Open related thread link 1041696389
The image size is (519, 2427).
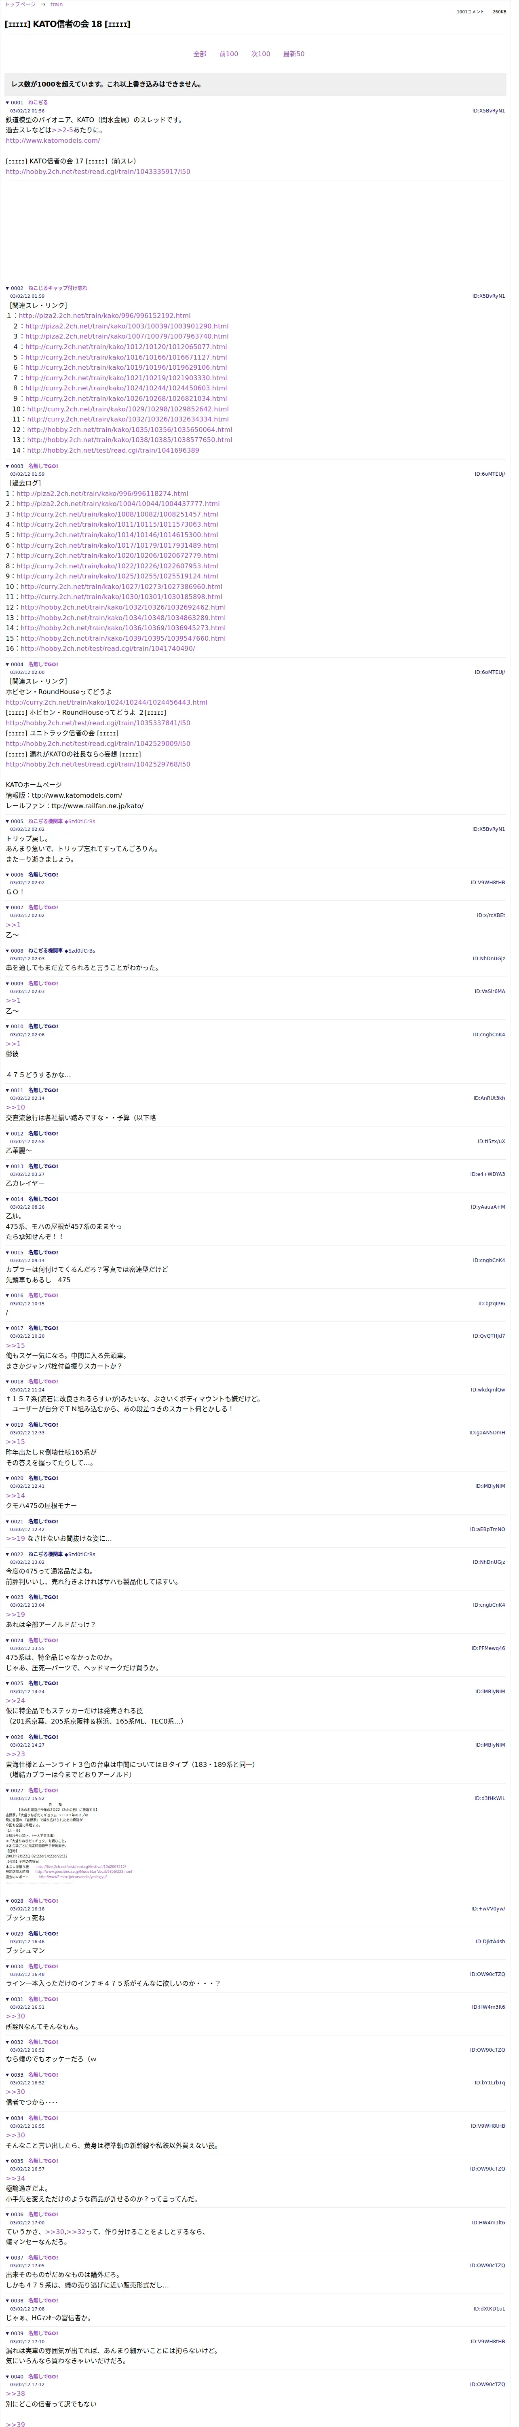113,450
